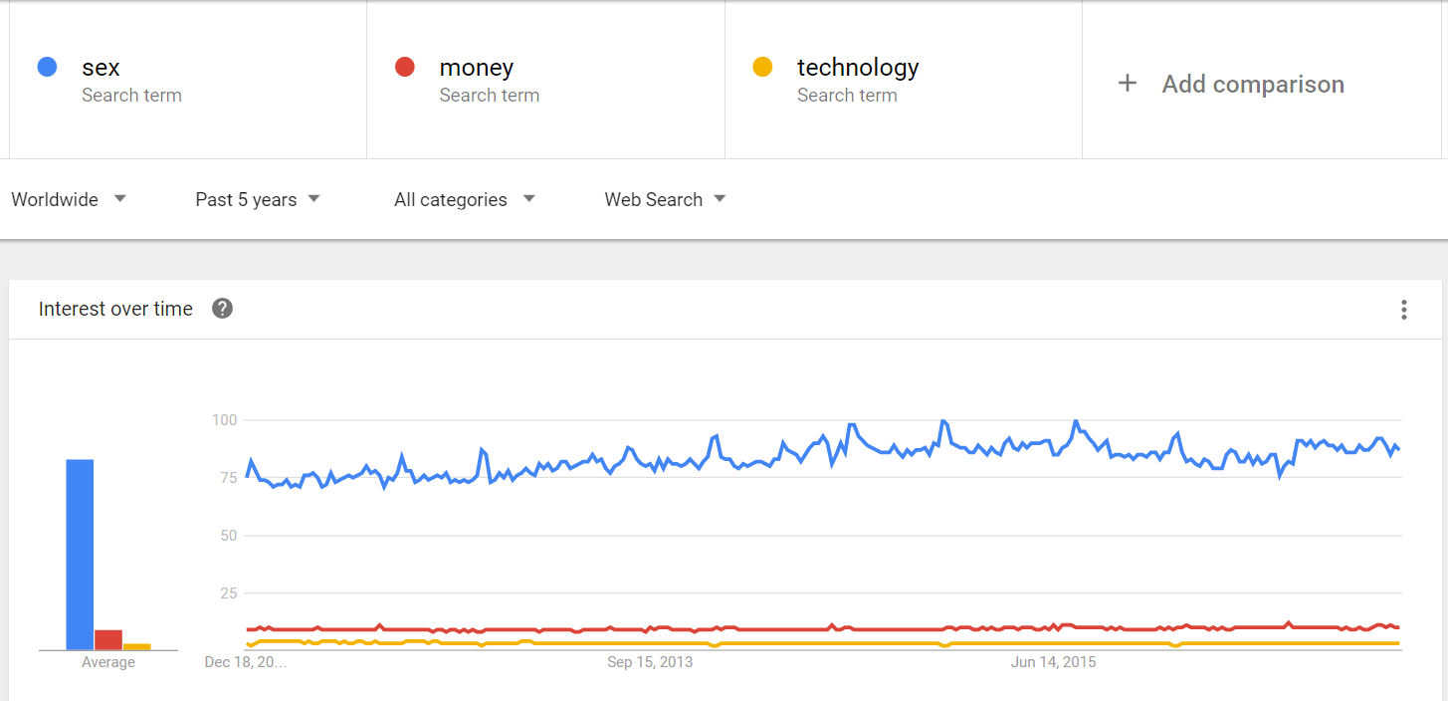Screen dimensions: 1448x701
Task: Click the Add comparison button
Action: tap(1252, 84)
